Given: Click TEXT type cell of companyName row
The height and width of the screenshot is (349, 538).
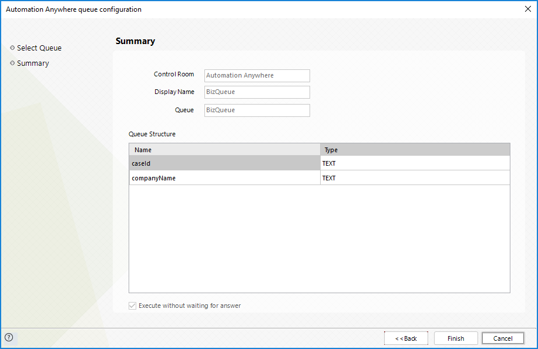Looking at the screenshot, I should [415, 178].
